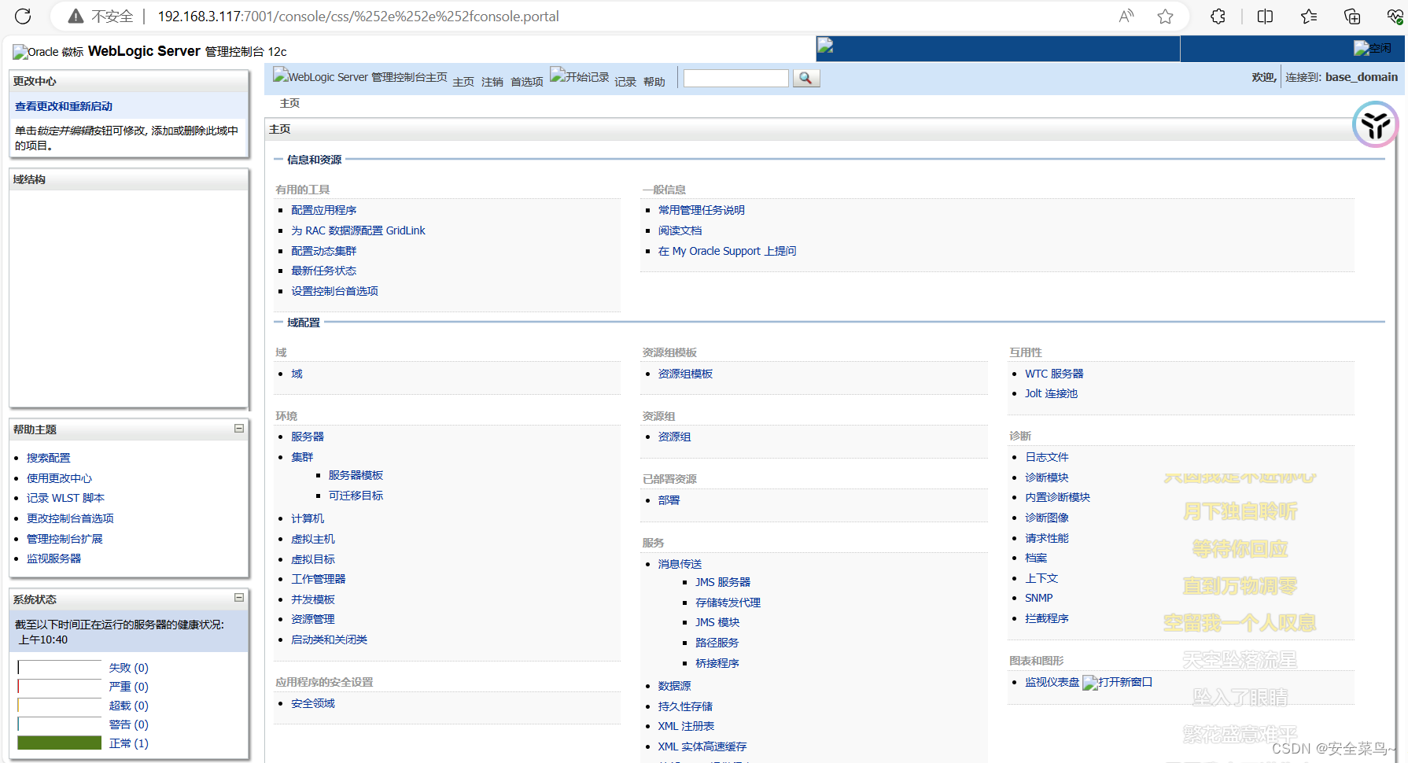The image size is (1408, 763).
Task: Open 启动类和关闭类 link
Action: click(x=329, y=640)
